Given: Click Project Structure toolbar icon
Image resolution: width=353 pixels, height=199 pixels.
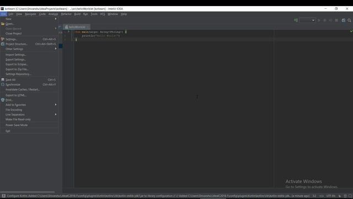Looking at the screenshot, I should (344, 20).
